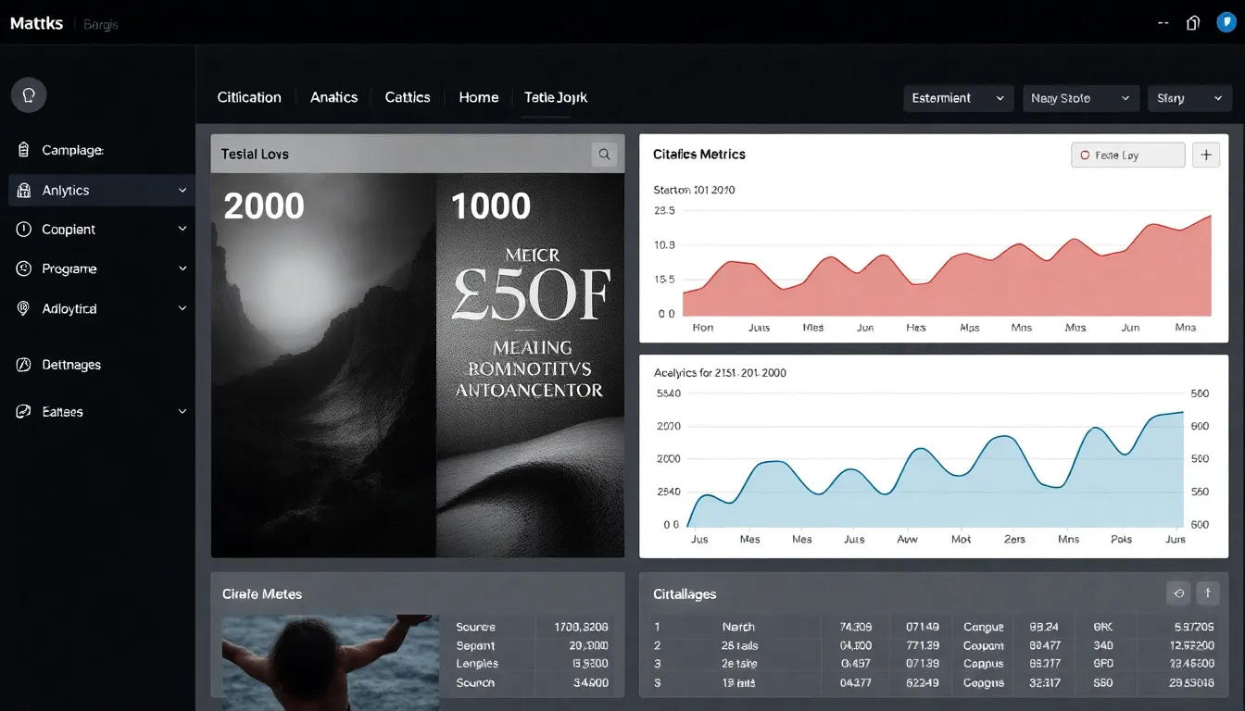Click the Sepant row in Cirefe Metes

pyautogui.click(x=532, y=645)
